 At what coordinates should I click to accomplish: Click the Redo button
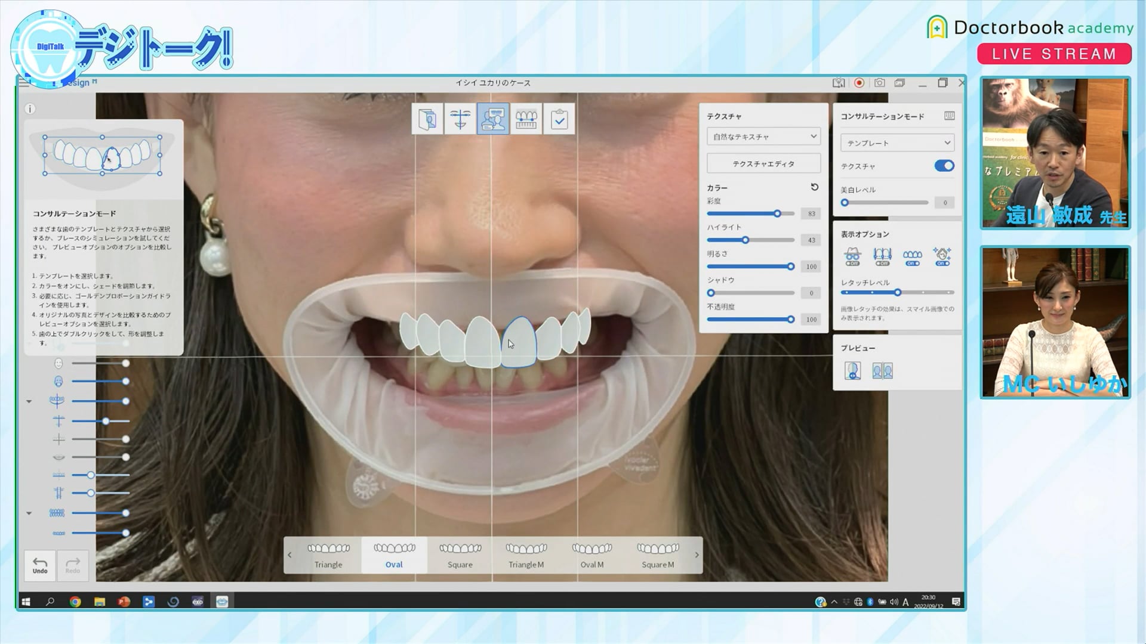point(73,565)
